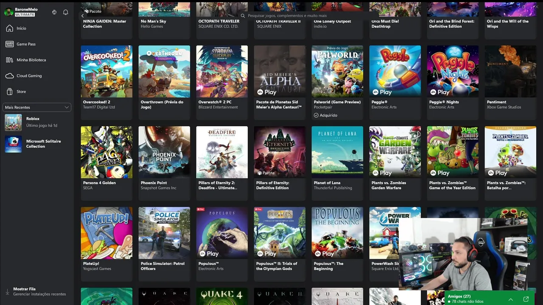Open Overwatch 2 PC cover
Screen dimensions: 543x305
[222, 72]
